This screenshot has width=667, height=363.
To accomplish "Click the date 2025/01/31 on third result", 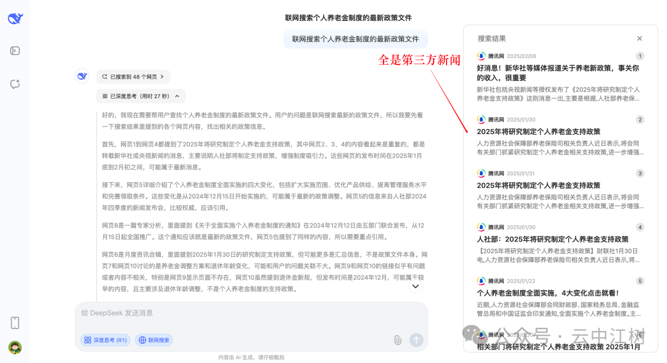I will tap(521, 173).
